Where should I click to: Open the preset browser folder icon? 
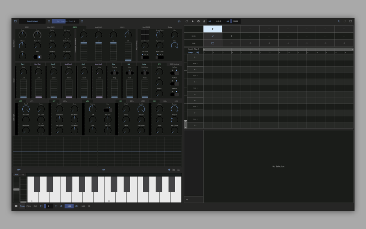click(15, 21)
